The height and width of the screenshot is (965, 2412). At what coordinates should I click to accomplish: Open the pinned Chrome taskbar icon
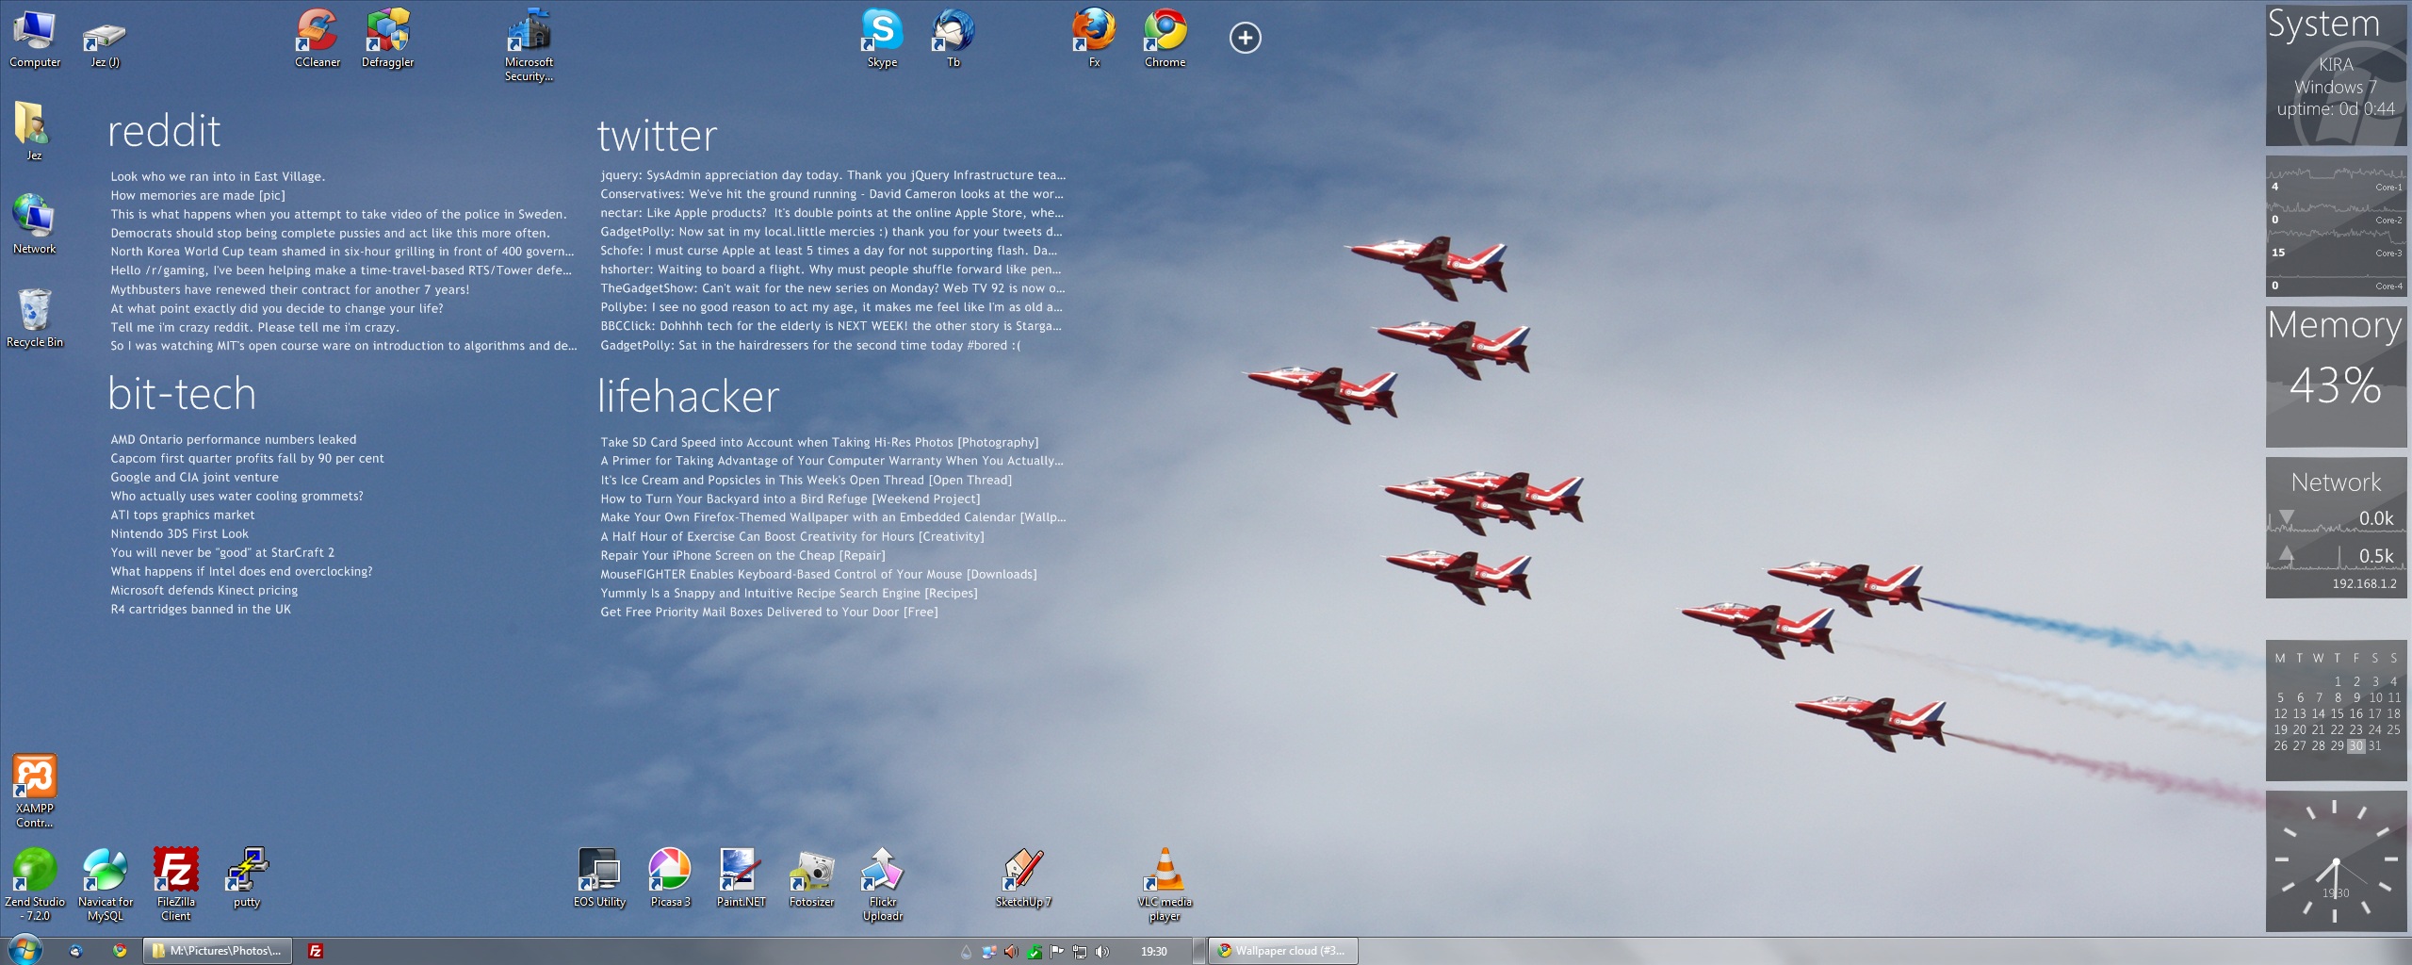tap(120, 951)
